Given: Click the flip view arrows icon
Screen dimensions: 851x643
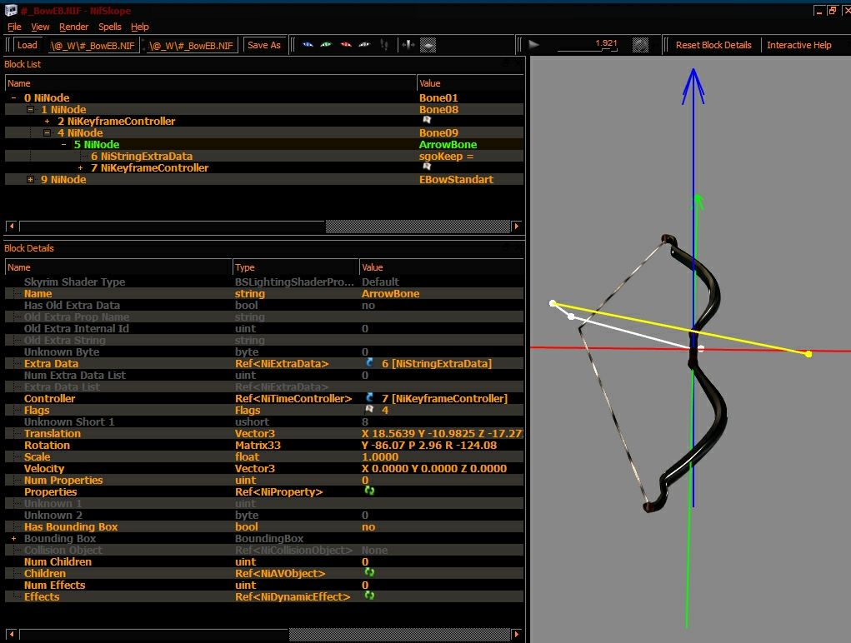Looking at the screenshot, I should 408,45.
